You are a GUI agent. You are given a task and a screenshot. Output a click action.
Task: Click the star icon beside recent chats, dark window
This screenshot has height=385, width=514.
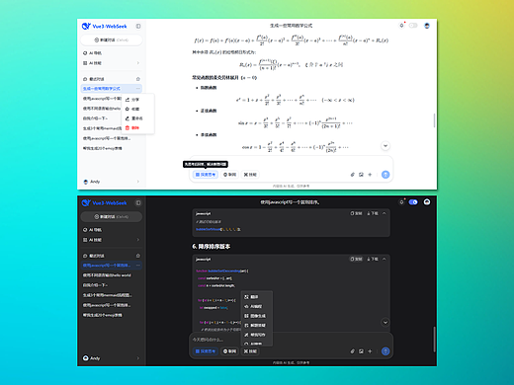(138, 256)
